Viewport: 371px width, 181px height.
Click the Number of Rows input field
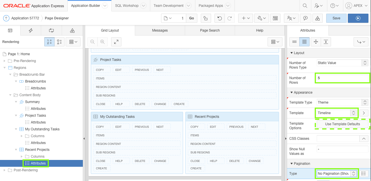342,78
